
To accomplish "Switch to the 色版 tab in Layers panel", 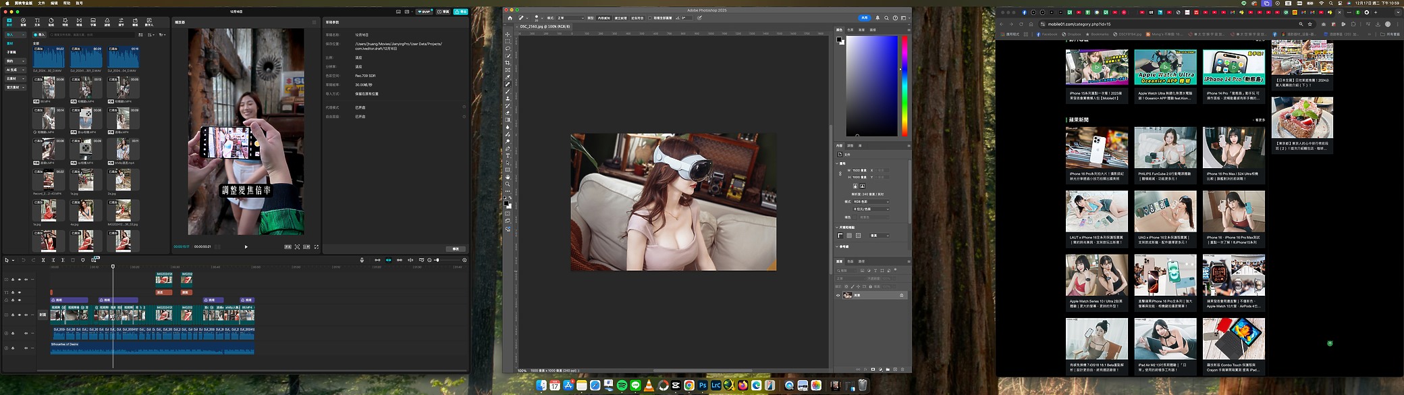I will click(850, 261).
